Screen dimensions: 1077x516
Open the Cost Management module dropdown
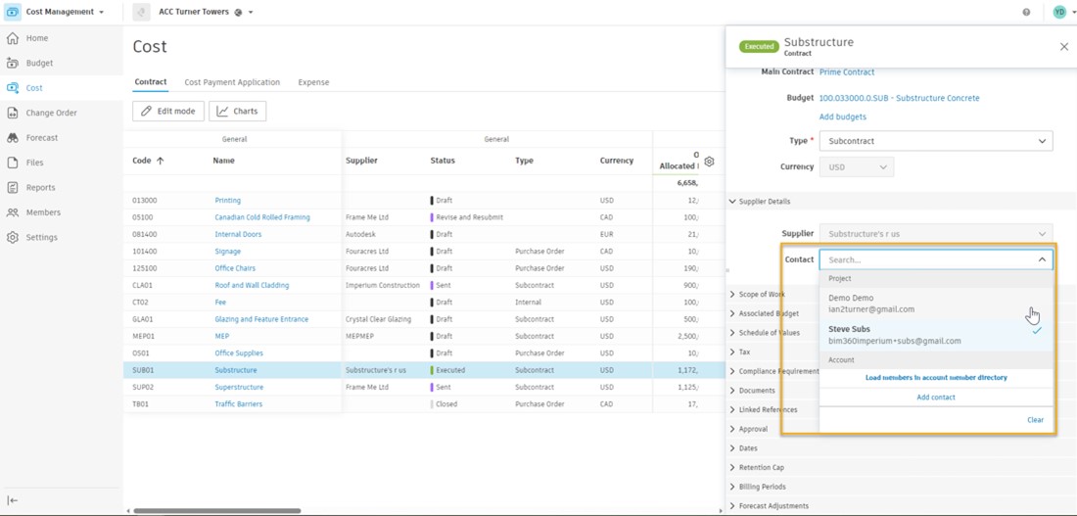pyautogui.click(x=103, y=13)
